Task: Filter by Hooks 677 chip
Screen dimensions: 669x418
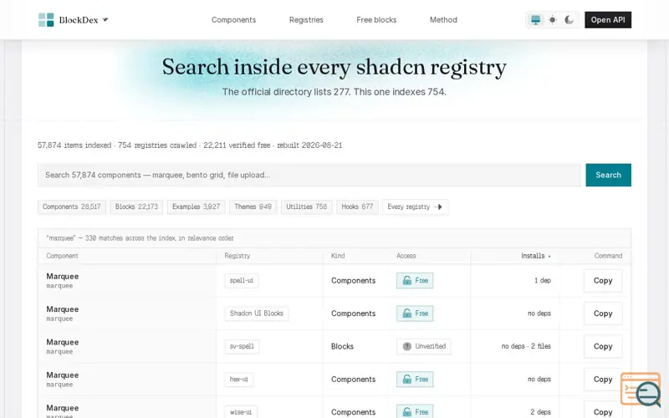Action: (x=357, y=206)
